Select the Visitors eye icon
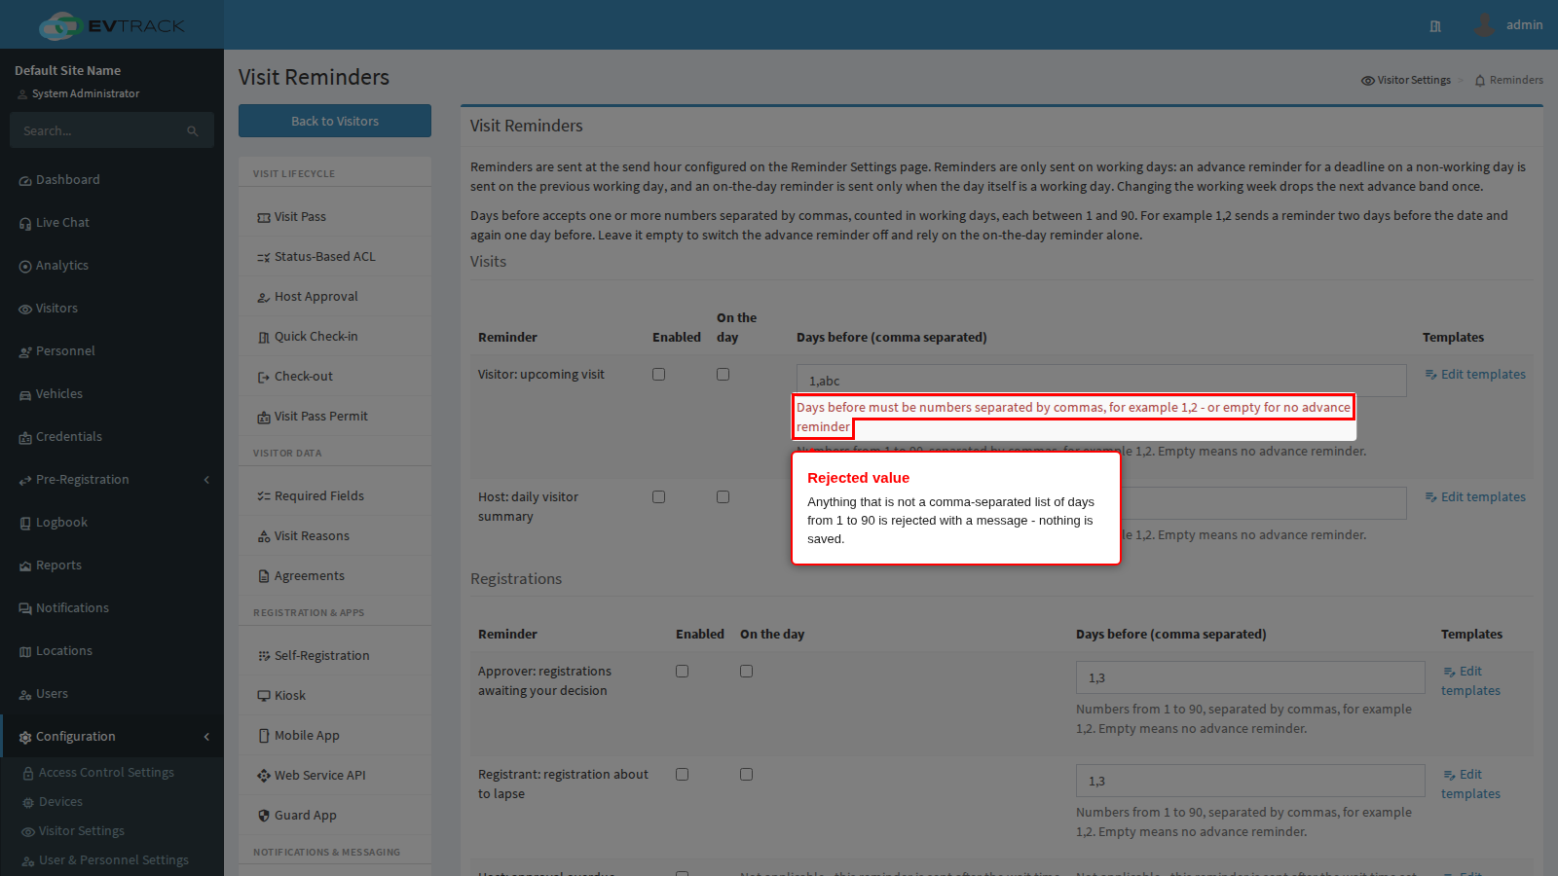1558x876 pixels. (25, 310)
